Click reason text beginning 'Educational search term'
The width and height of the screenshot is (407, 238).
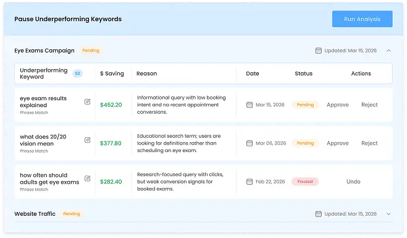179,143
